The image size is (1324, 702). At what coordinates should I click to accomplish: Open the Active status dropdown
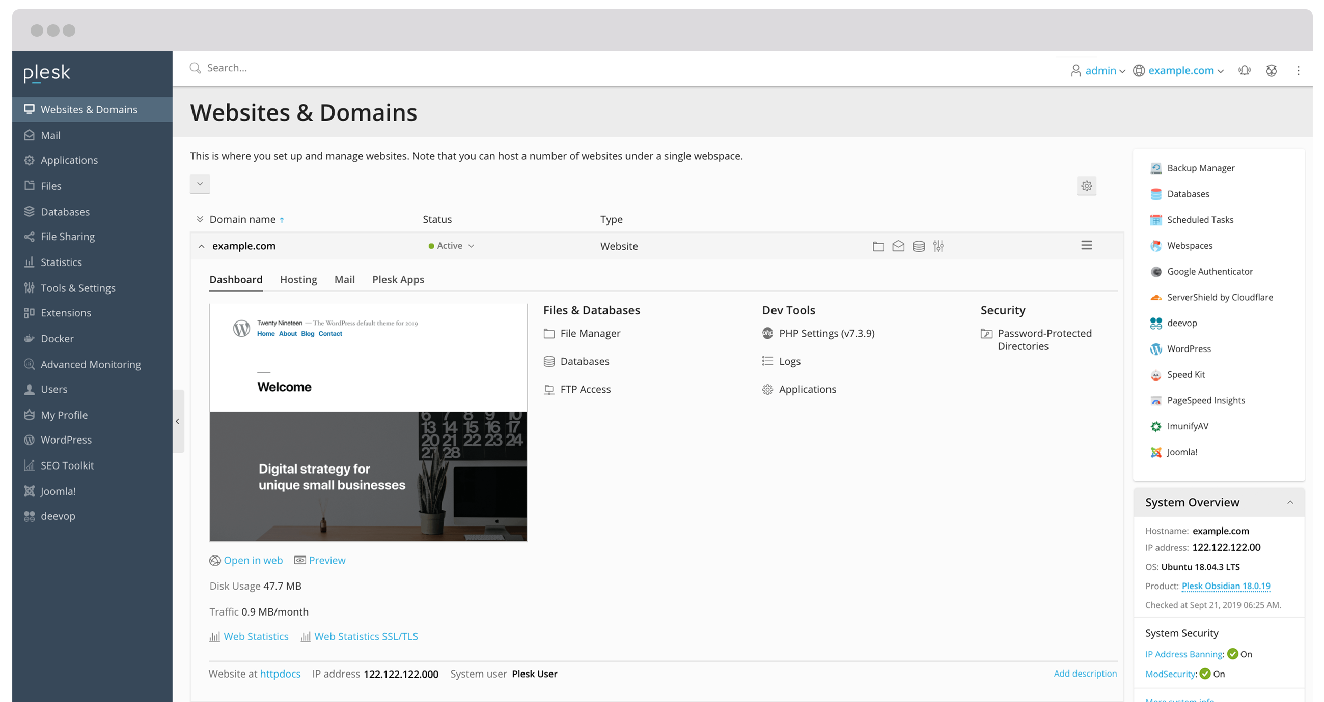click(452, 246)
